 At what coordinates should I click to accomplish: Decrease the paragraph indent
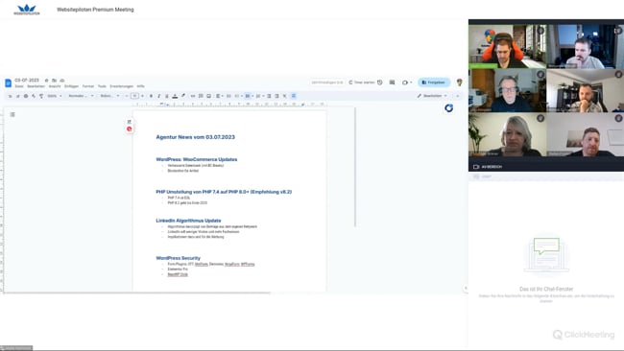click(x=269, y=96)
